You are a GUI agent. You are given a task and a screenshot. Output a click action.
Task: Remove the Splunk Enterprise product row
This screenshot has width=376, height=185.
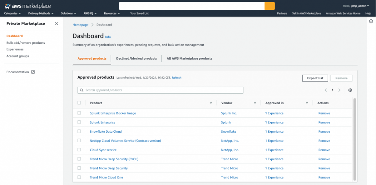324,122
